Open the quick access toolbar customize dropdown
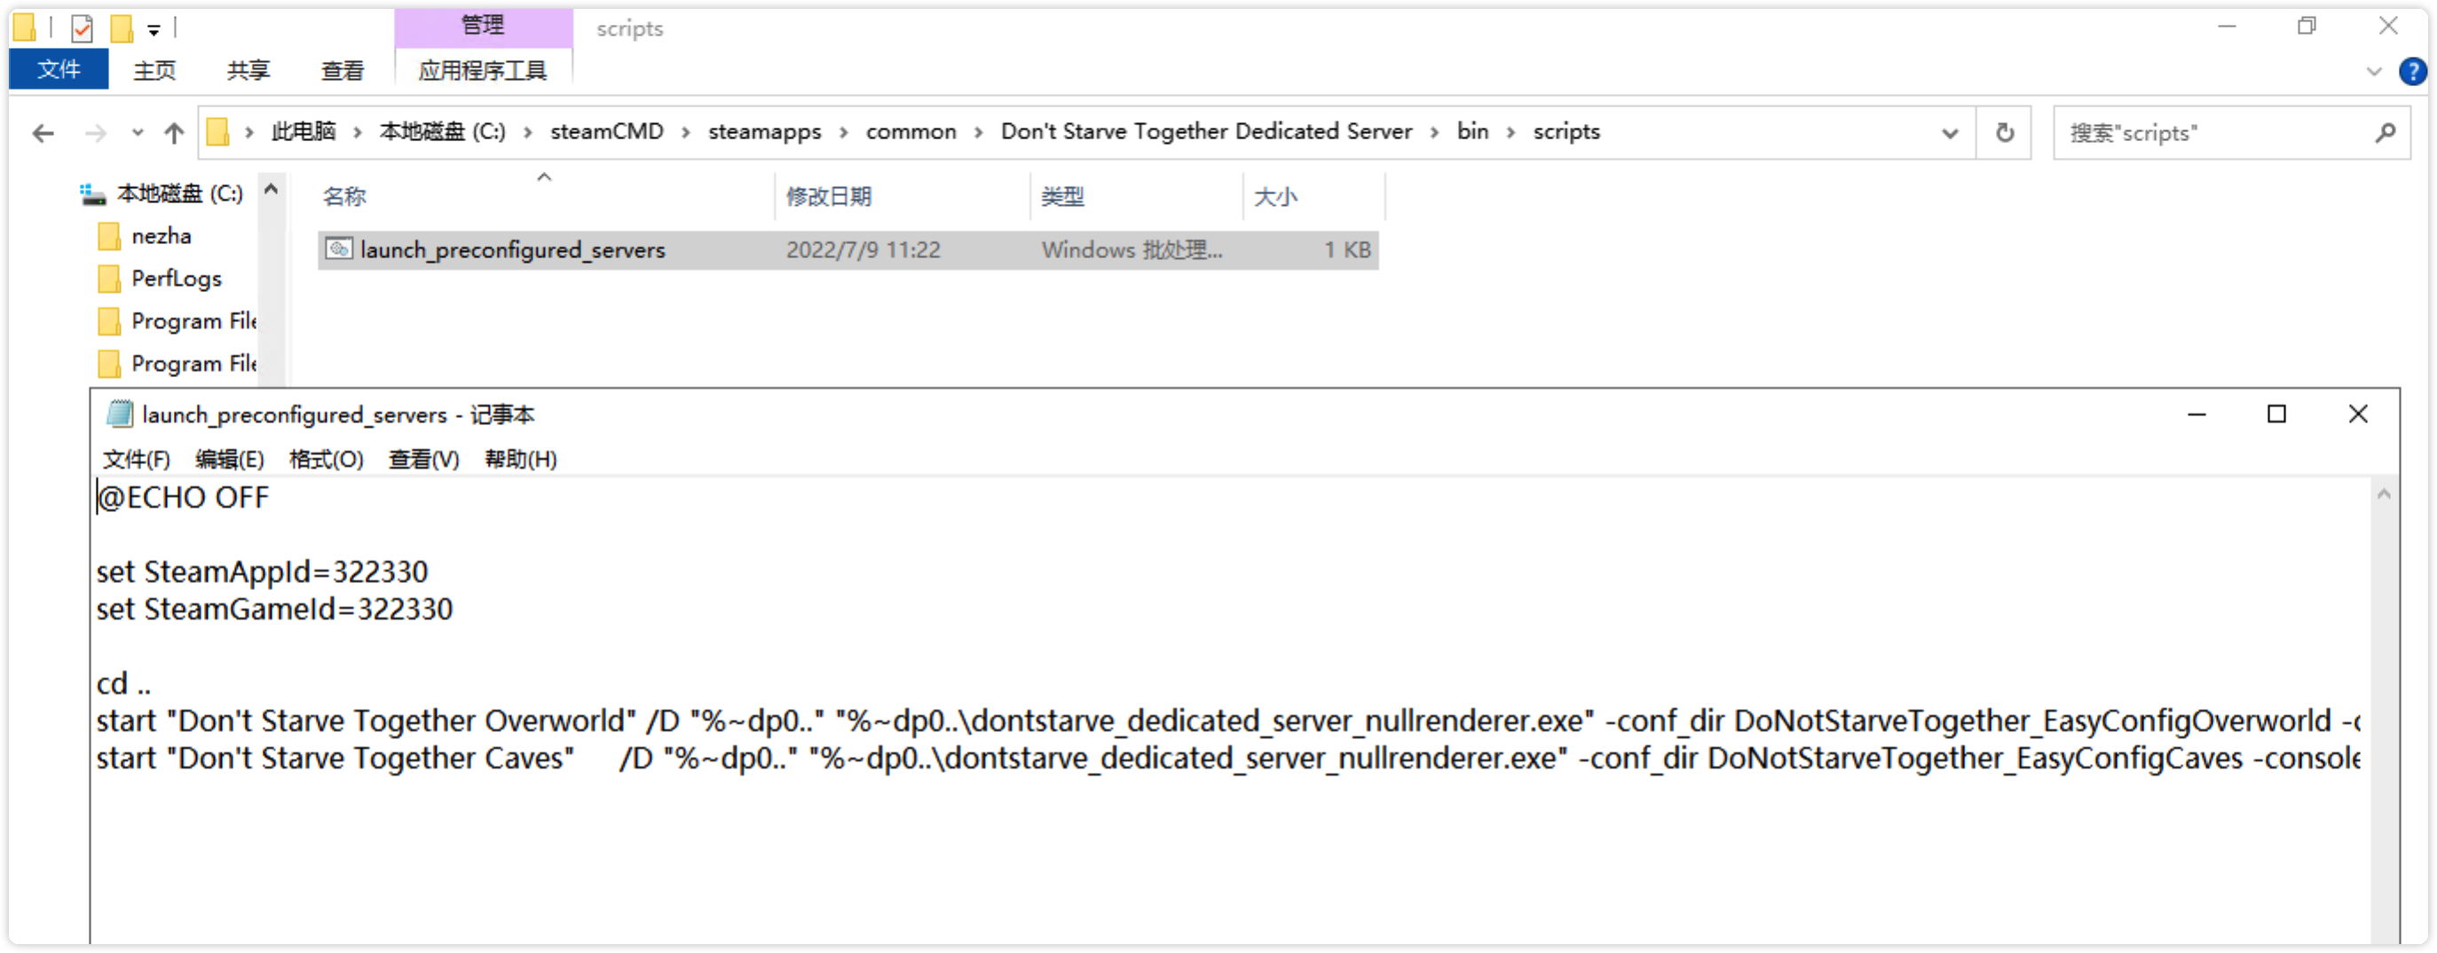Viewport: 2437px width, 953px height. coord(154,30)
